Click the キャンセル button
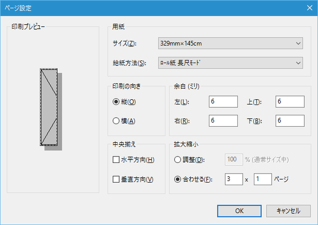 288,211
